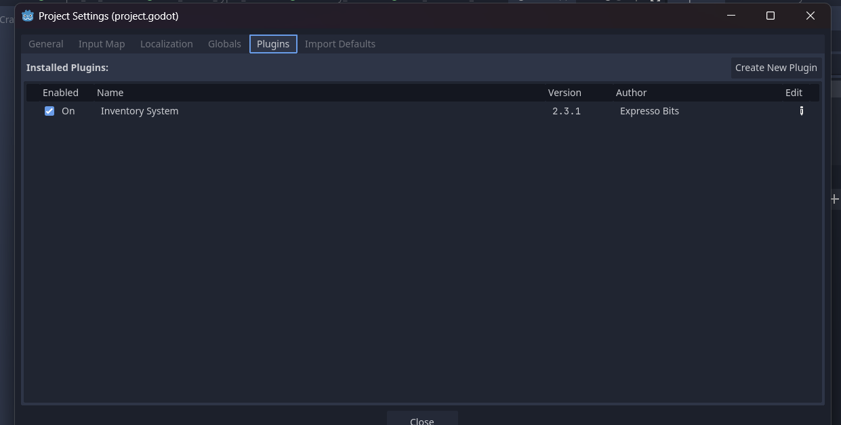Click the Author column header
841x425 pixels.
631,93
